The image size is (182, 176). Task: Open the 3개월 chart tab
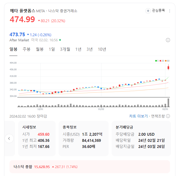(x=65, y=49)
